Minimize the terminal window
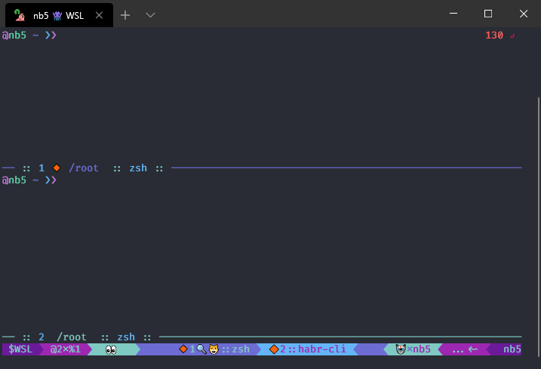 pyautogui.click(x=453, y=14)
